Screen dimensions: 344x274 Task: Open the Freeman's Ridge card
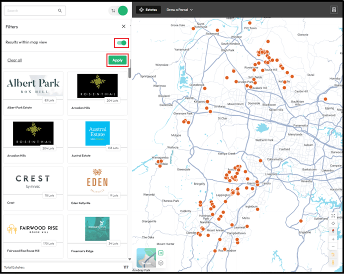97,236
